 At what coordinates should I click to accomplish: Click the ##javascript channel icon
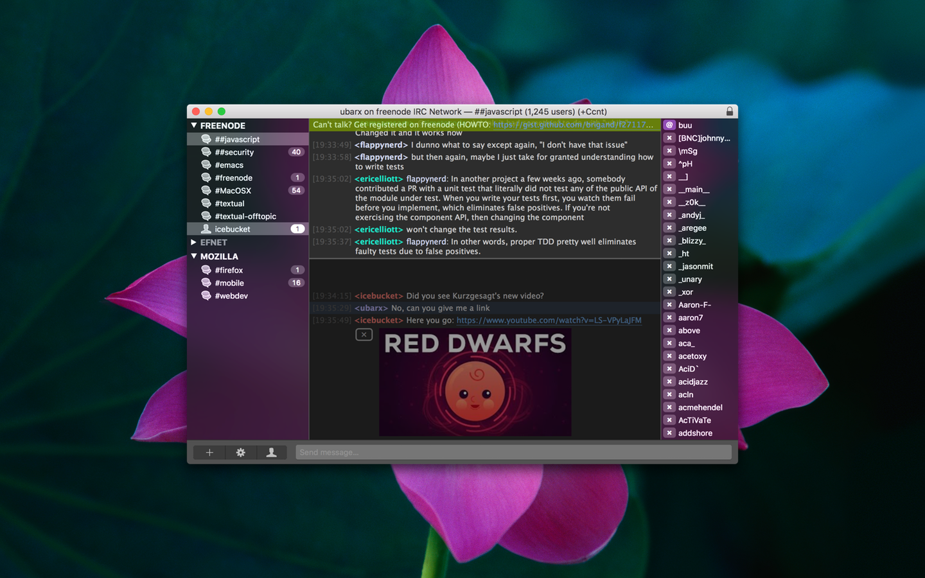206,139
